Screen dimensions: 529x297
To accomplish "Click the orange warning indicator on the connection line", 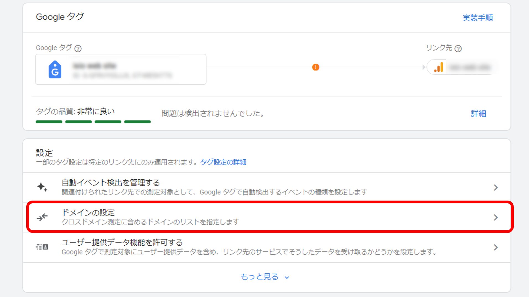I will pyautogui.click(x=316, y=67).
